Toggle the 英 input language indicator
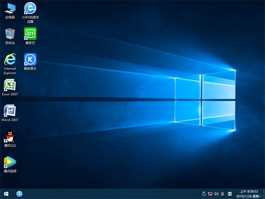 tap(222, 194)
